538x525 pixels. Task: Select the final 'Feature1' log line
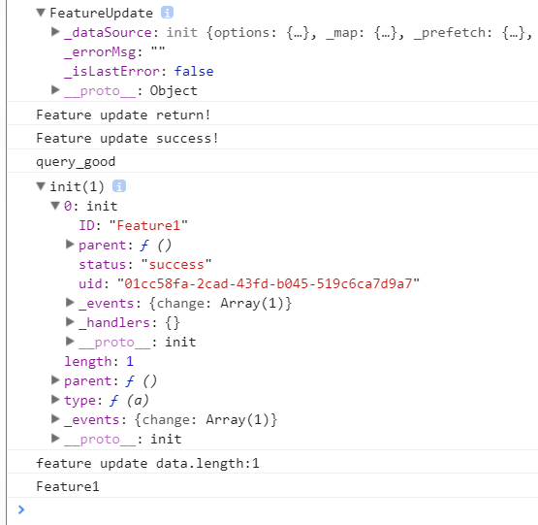pos(68,486)
